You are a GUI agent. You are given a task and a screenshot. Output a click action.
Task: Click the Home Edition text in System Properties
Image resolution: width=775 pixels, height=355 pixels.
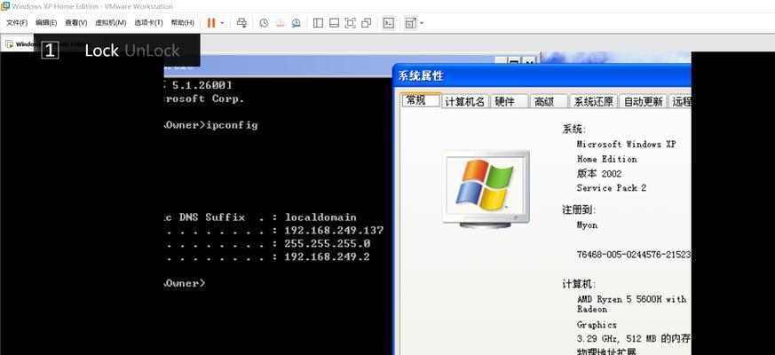pos(606,159)
